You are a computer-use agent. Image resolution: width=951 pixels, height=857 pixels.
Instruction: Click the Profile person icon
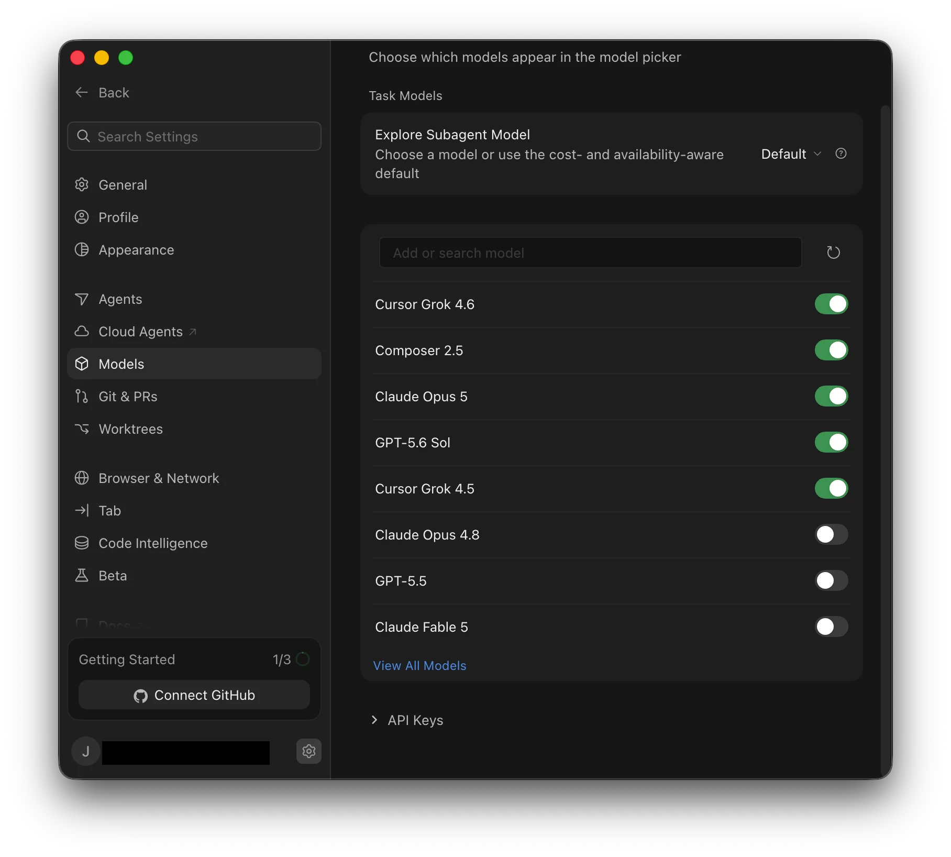82,217
